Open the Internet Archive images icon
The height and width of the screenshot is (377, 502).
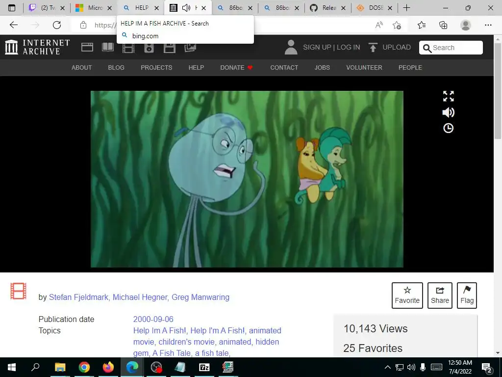point(190,48)
